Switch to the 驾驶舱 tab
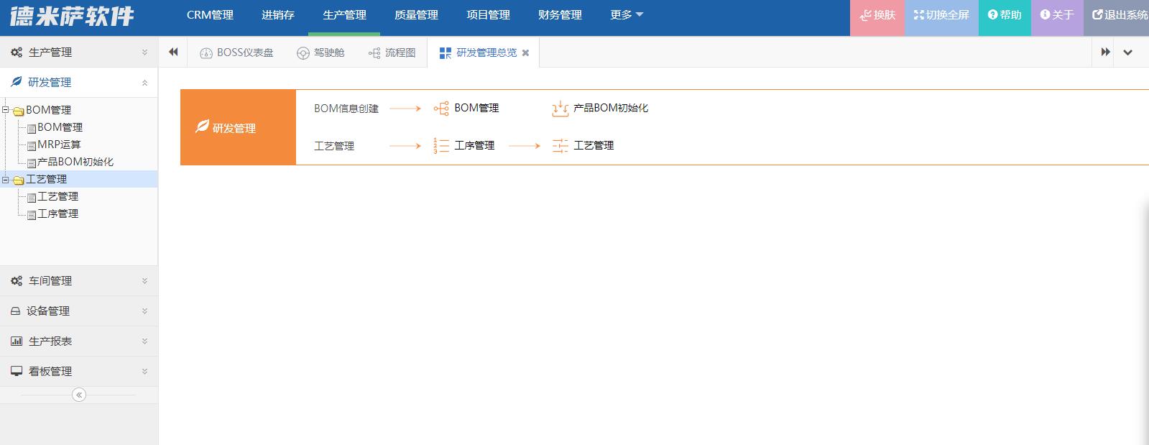Screen dimensions: 1149x445 pos(320,52)
